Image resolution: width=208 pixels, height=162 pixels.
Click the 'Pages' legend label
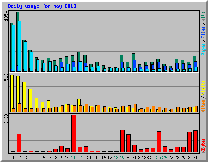[204, 49]
